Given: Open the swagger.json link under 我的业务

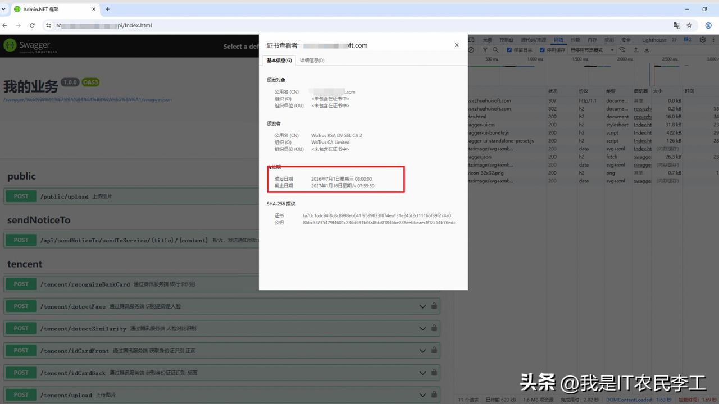Looking at the screenshot, I should click(x=88, y=99).
